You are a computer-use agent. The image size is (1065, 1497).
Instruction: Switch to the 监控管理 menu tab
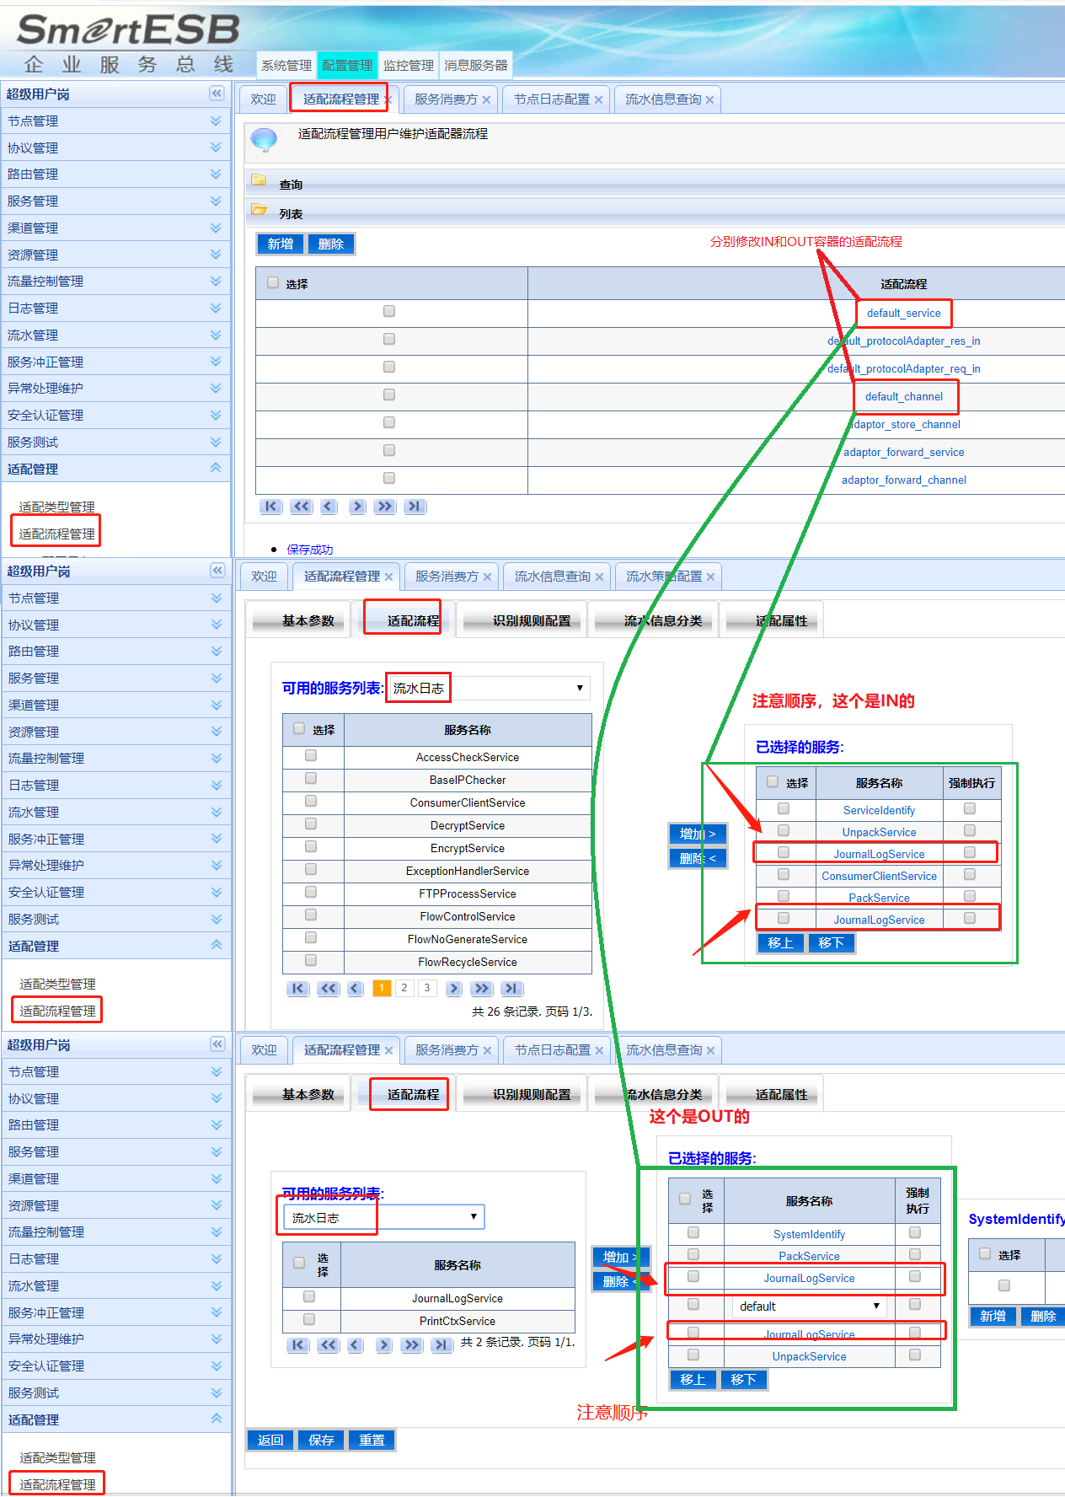coord(409,66)
